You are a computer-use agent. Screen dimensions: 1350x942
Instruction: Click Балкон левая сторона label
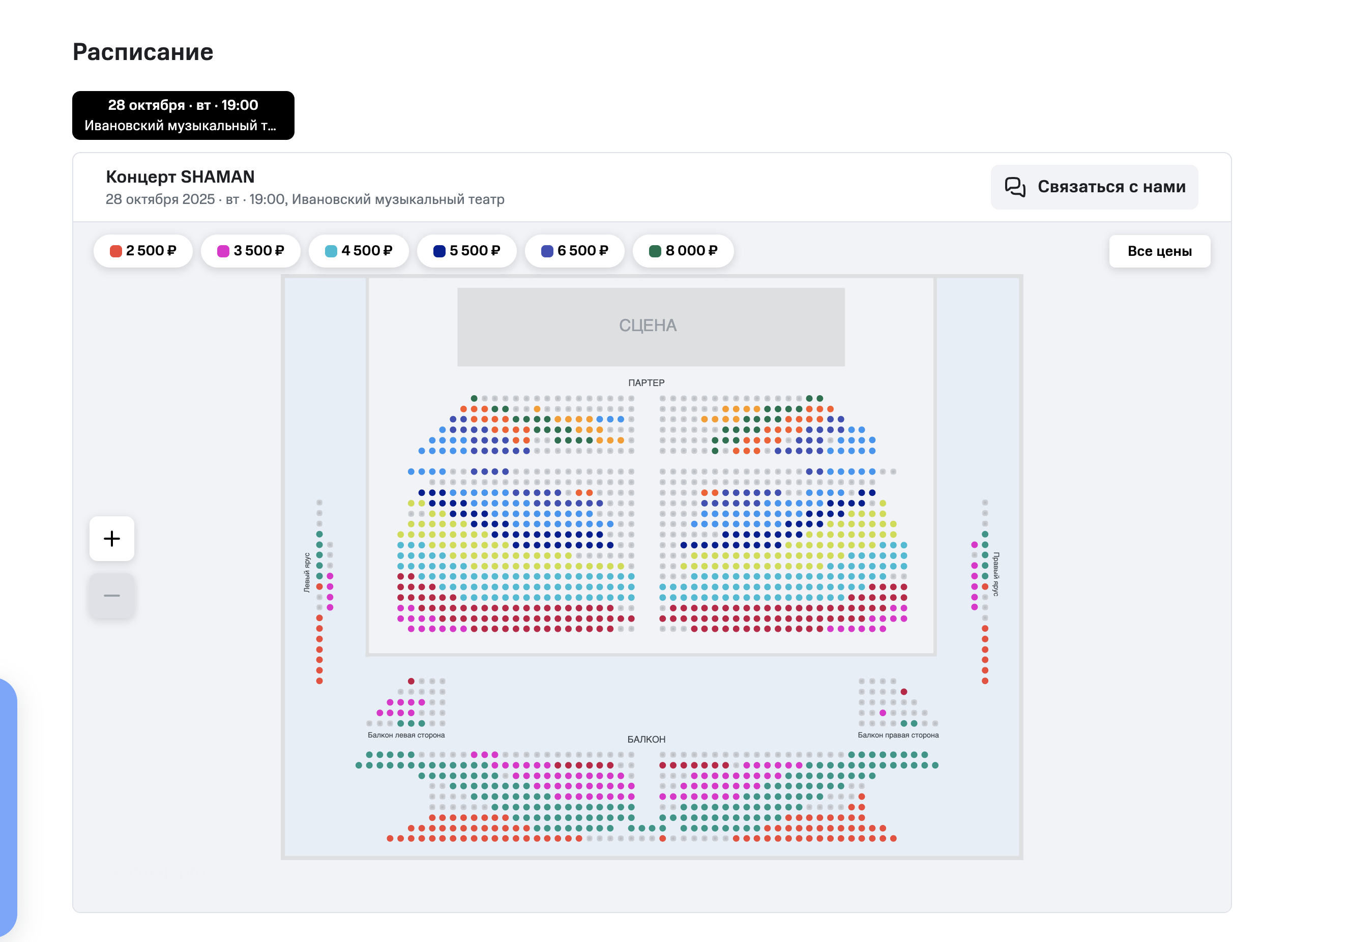(406, 735)
